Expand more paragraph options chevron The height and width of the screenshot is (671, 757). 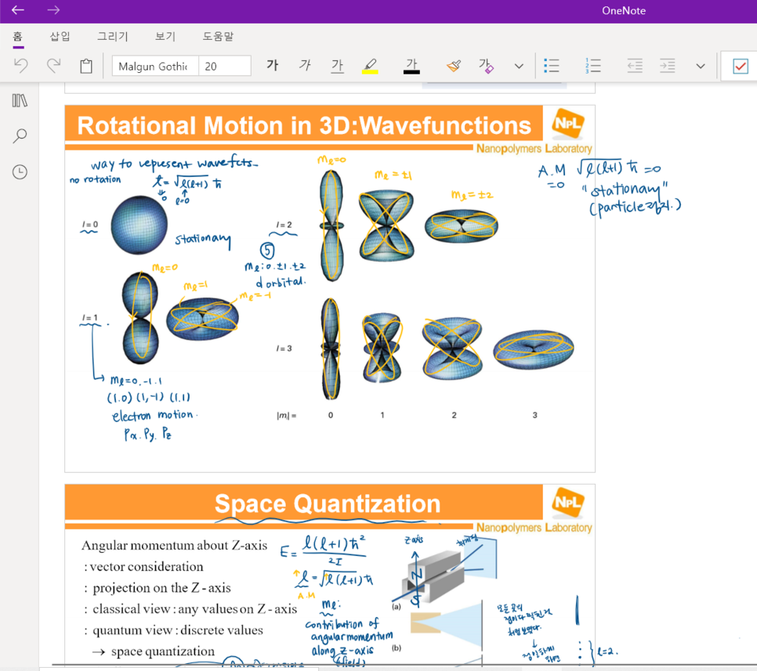pyautogui.click(x=701, y=66)
